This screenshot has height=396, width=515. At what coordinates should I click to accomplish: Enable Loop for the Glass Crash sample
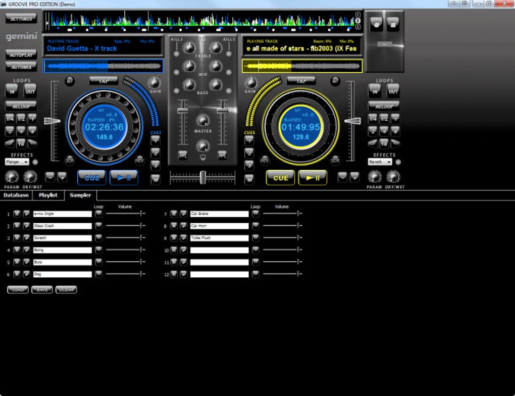pyautogui.click(x=98, y=226)
